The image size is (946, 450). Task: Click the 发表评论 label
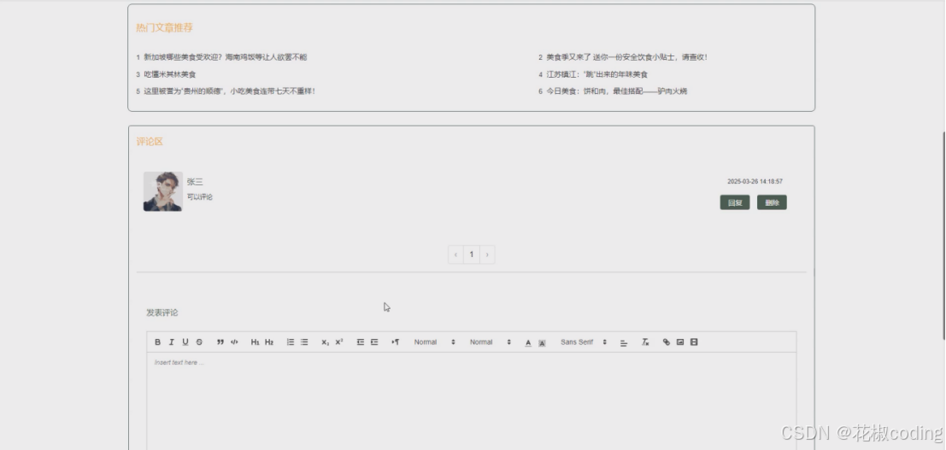pyautogui.click(x=162, y=313)
